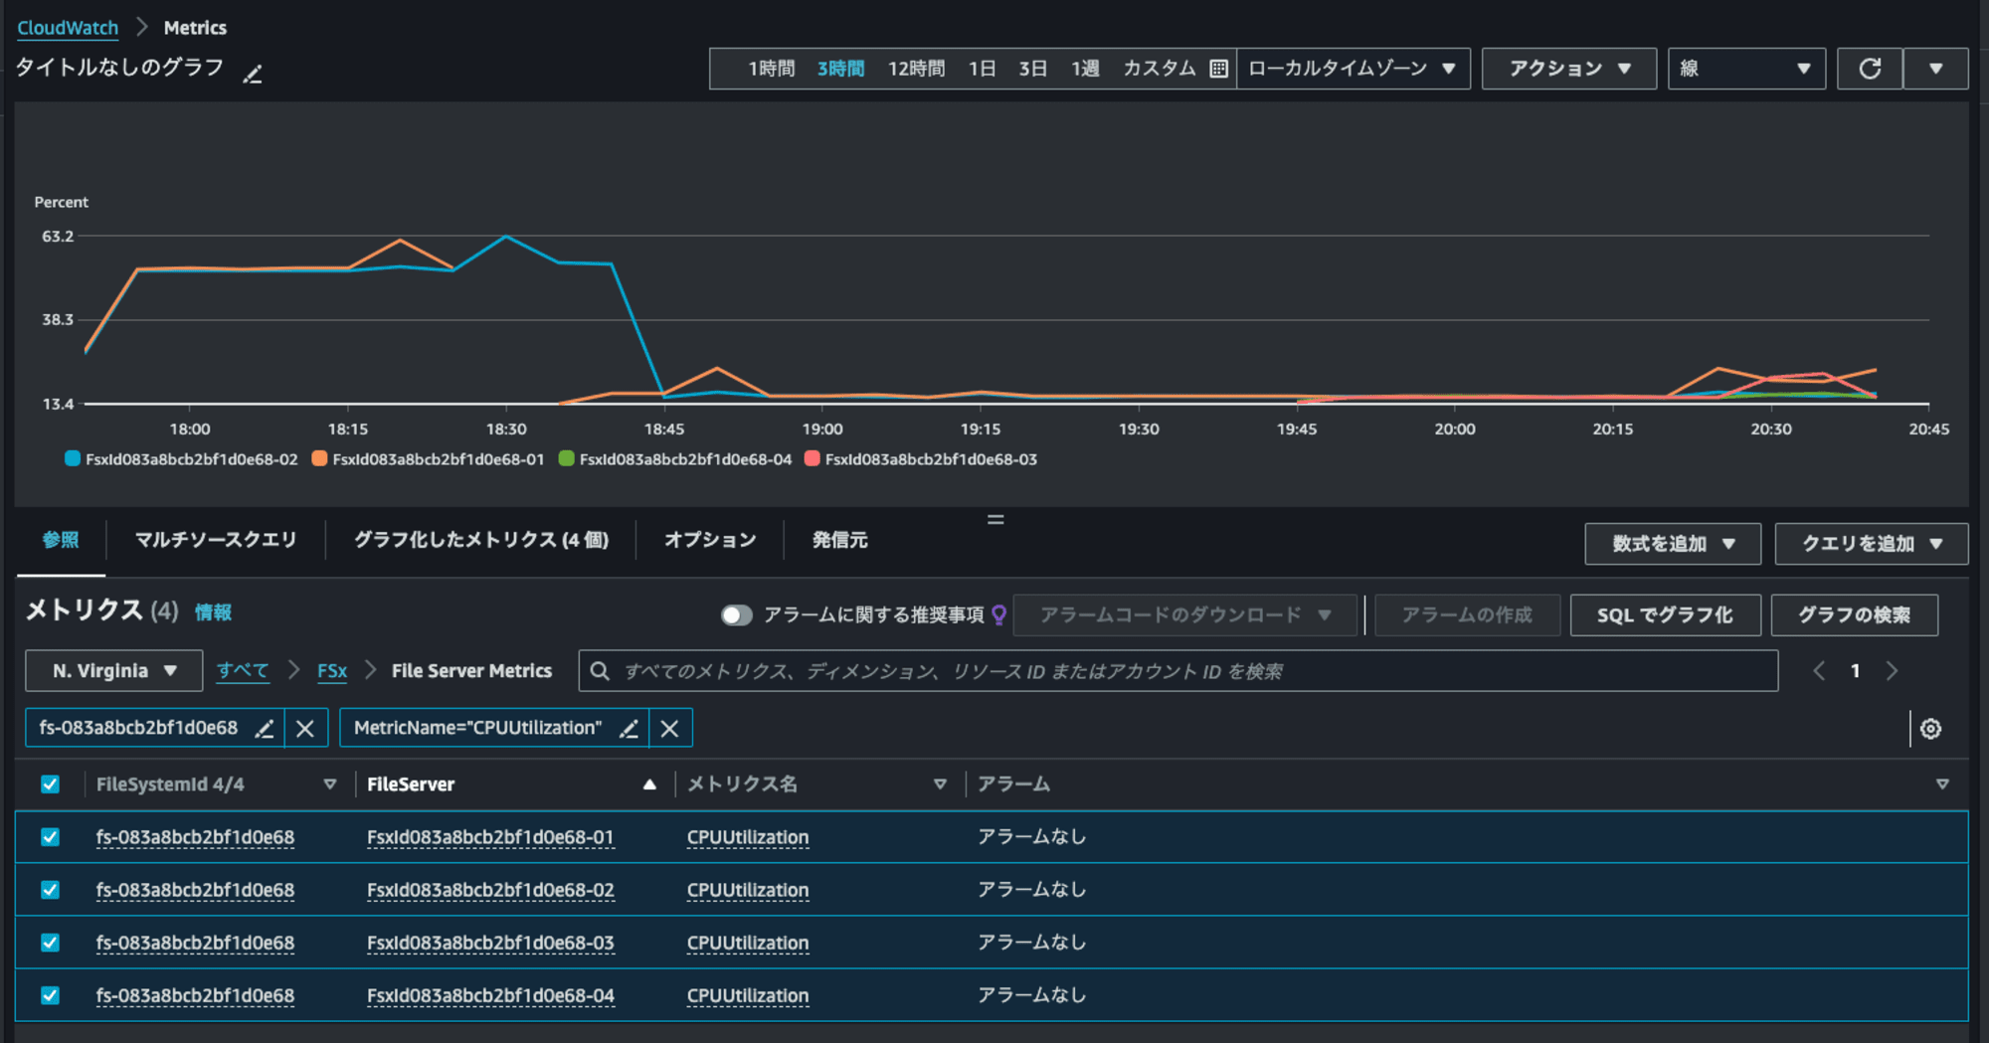Select the 3時間 time range
This screenshot has height=1043, width=1989.
(841, 69)
